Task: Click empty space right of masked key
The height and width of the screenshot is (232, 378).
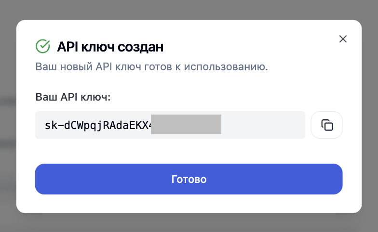Action: point(263,125)
